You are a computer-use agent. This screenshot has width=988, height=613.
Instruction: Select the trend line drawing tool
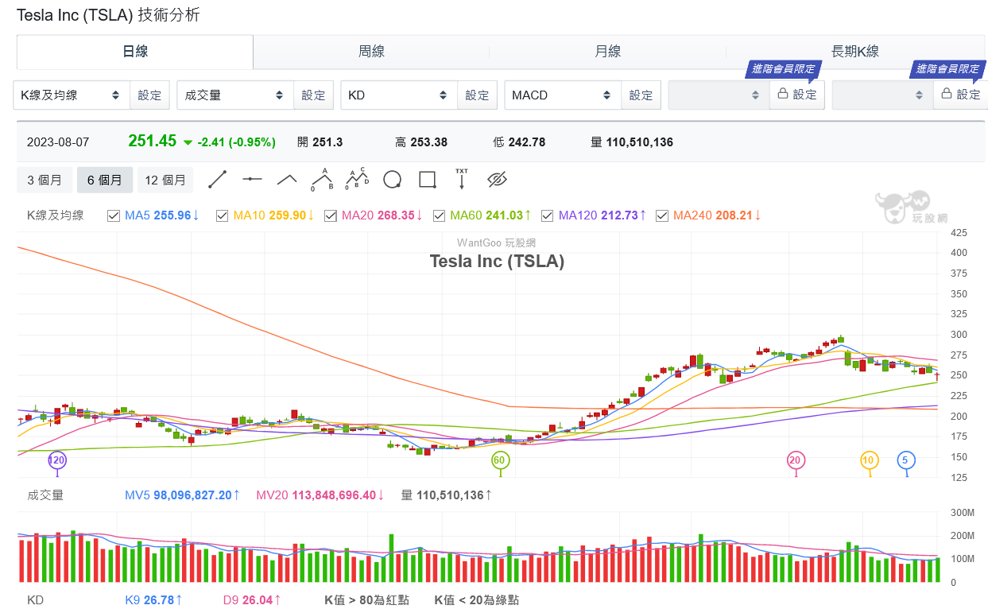pos(217,180)
